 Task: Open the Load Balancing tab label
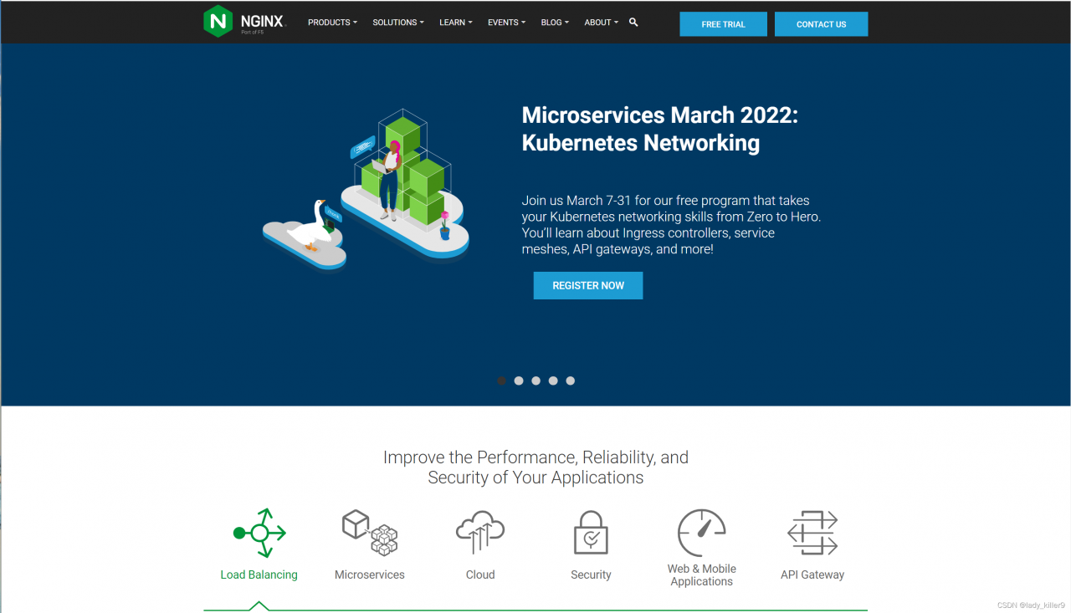click(259, 575)
